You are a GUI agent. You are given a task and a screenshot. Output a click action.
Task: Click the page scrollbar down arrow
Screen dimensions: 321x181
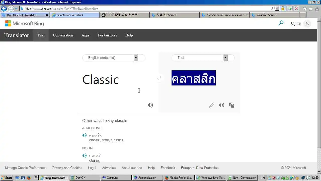[x=319, y=172]
